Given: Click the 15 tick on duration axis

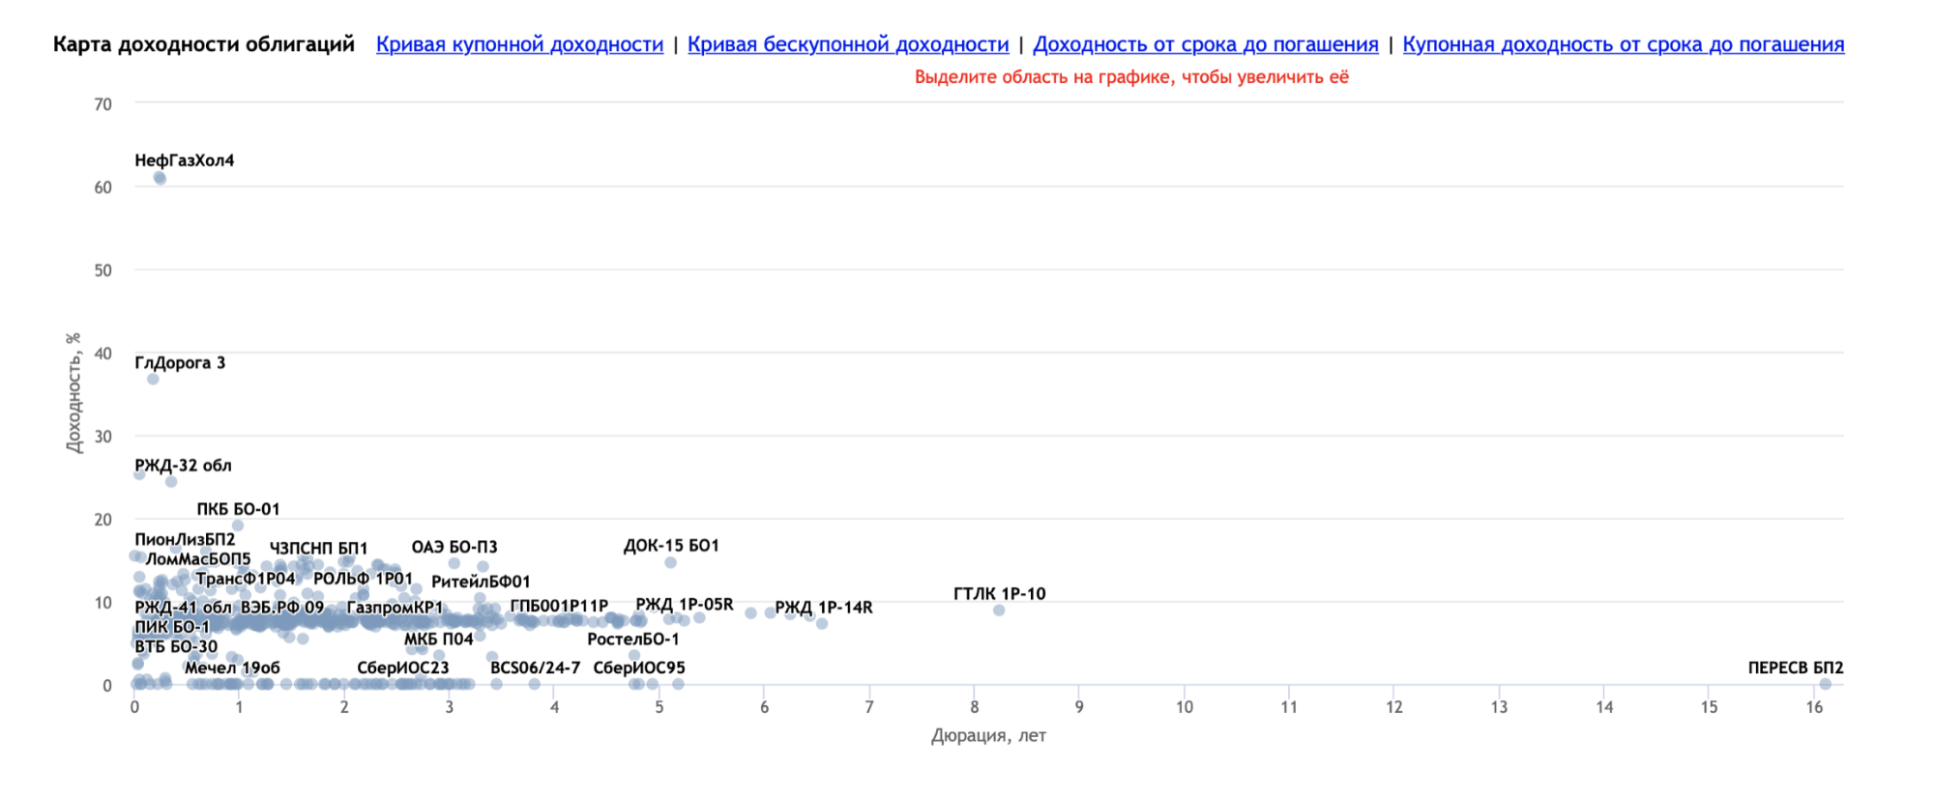Looking at the screenshot, I should click(1710, 707).
